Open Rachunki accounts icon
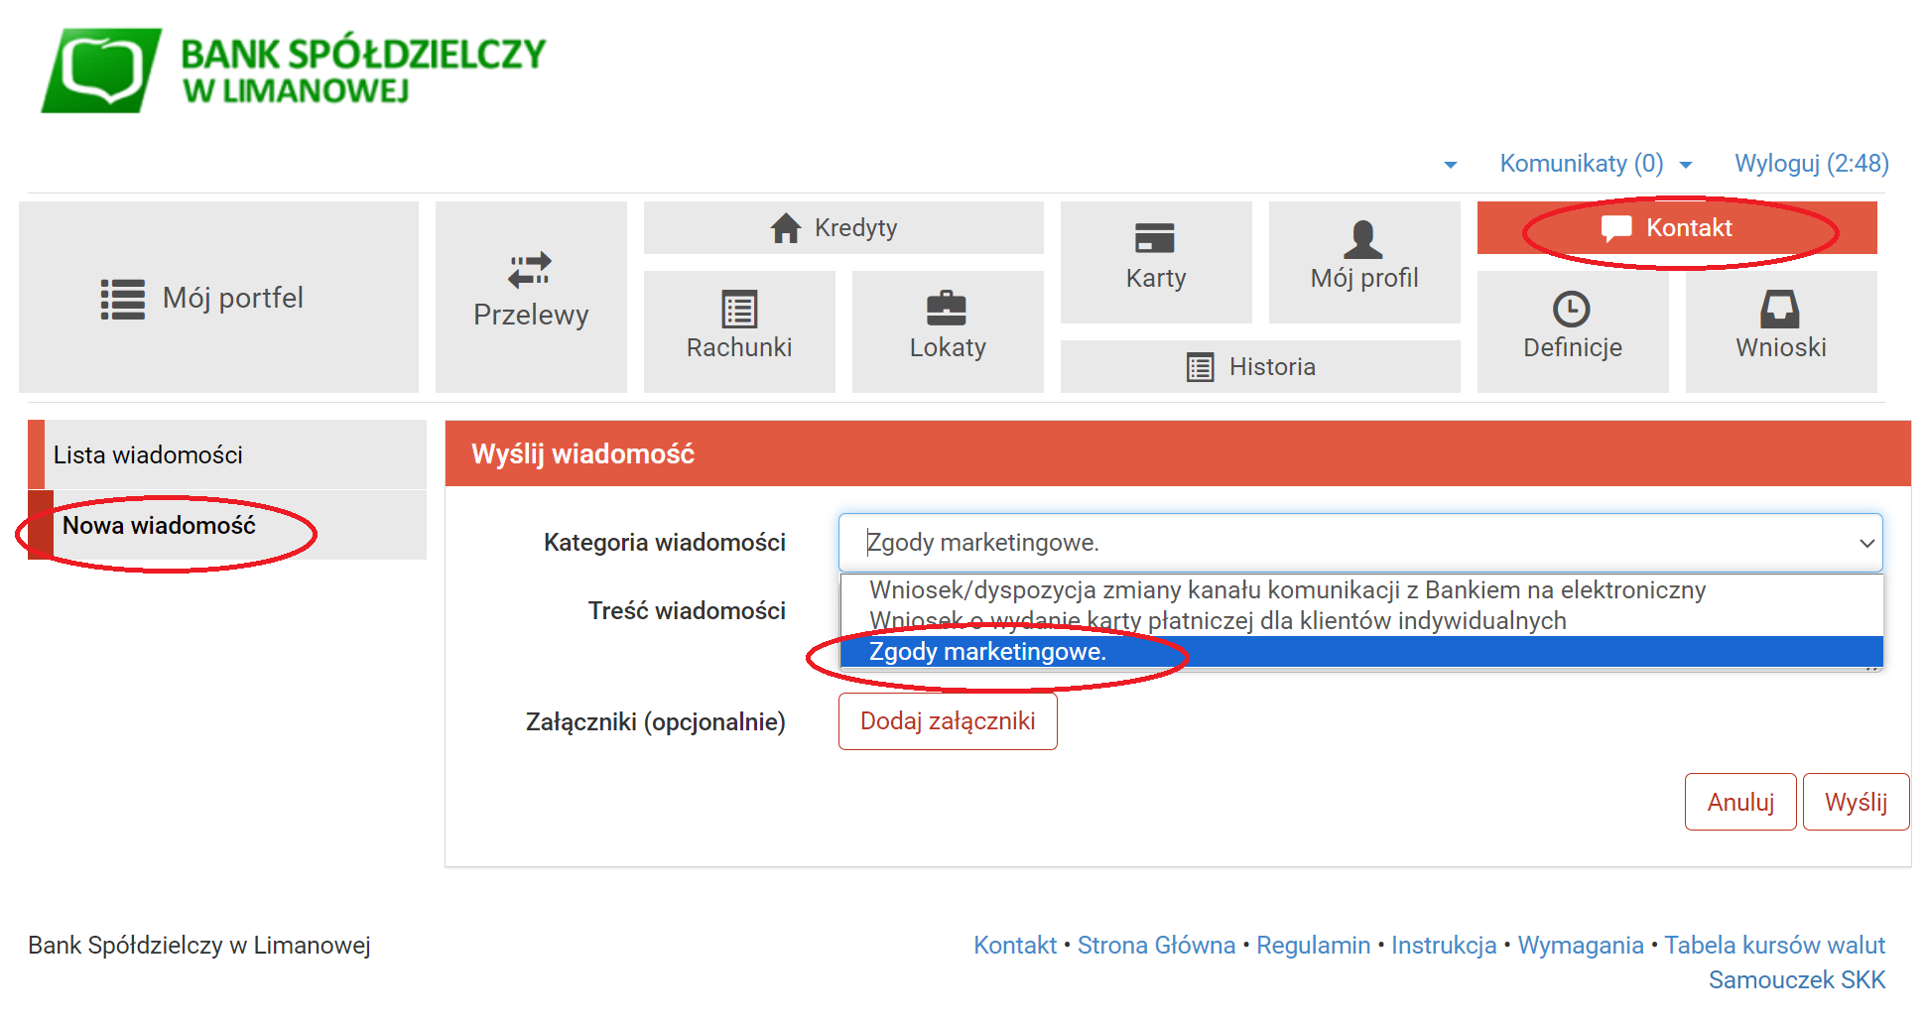This screenshot has width=1927, height=1028. pos(739,310)
